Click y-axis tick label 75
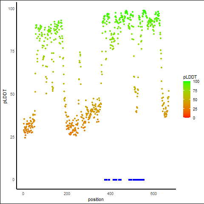 [x=12, y=51]
